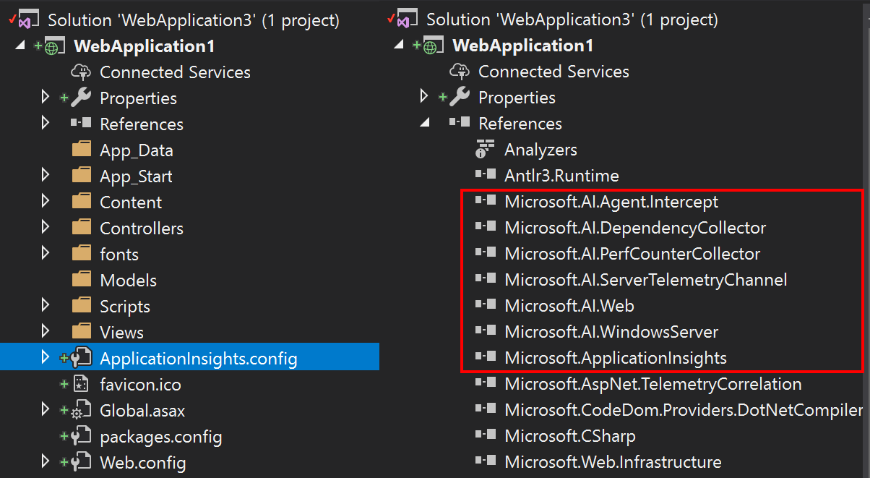This screenshot has width=870, height=478.
Task: Expand the Scripts folder arrow
Action: click(x=46, y=306)
